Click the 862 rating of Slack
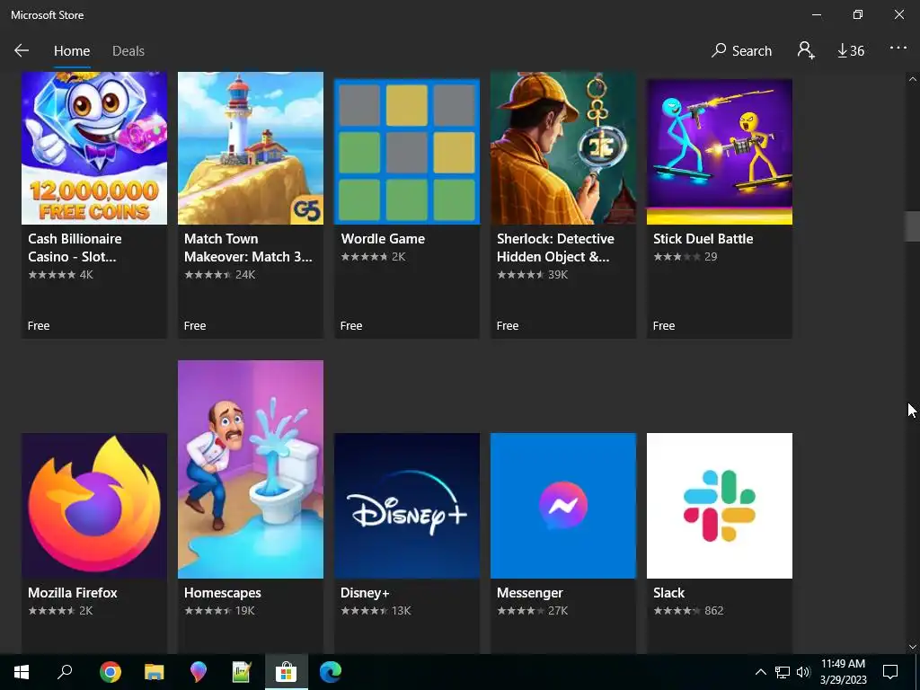 [x=688, y=611]
